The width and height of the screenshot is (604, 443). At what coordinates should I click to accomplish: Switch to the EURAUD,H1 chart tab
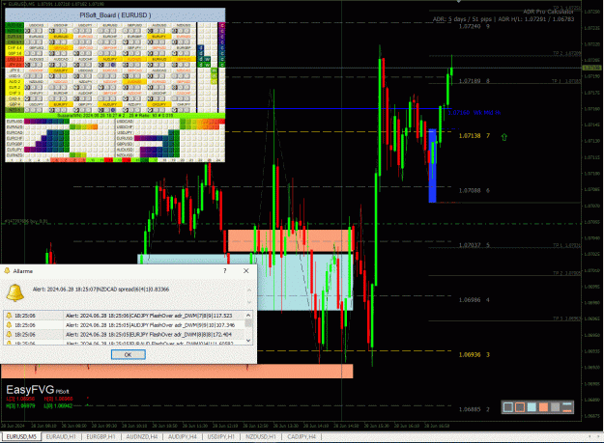[61, 437]
